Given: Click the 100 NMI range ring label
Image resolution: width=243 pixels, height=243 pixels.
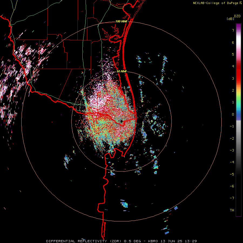Looking at the screenshot, I should coord(121,21).
